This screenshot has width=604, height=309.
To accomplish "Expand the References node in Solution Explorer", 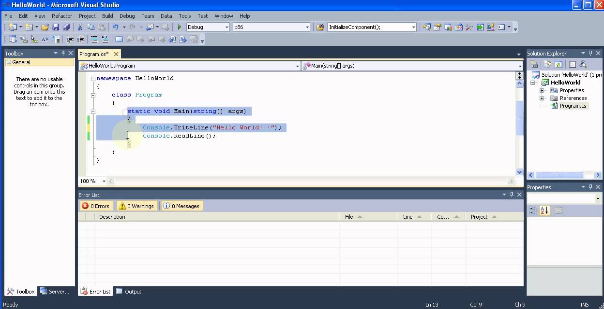I will point(542,98).
